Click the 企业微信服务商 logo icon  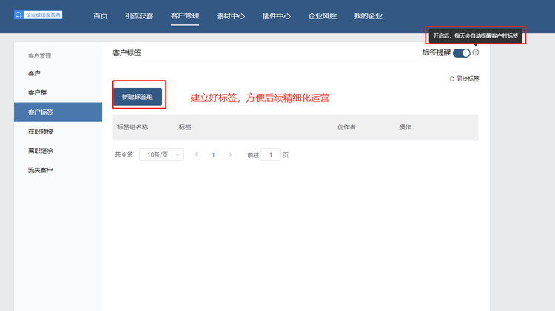[x=18, y=15]
